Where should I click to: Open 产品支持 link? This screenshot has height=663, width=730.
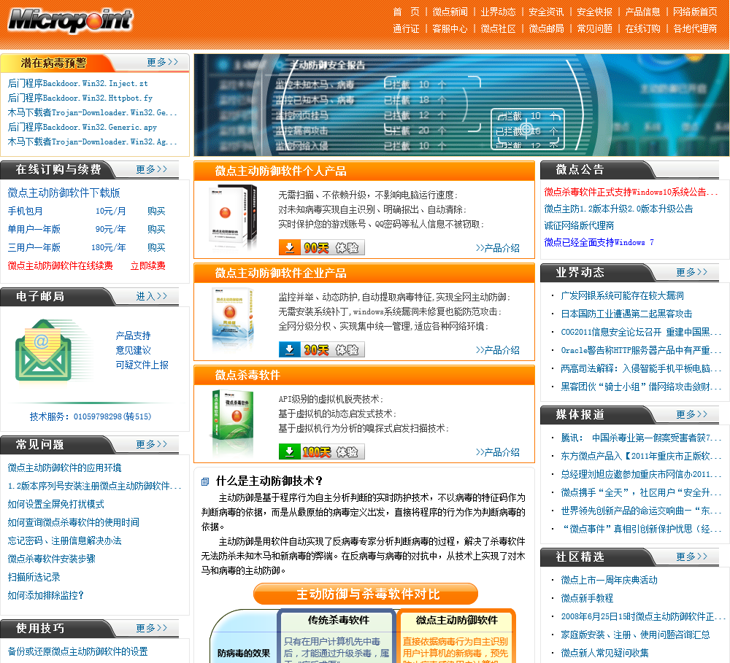tap(133, 336)
